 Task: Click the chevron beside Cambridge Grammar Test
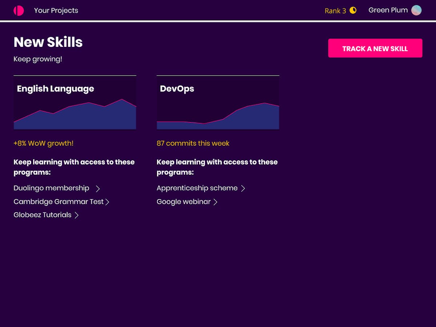point(107,202)
